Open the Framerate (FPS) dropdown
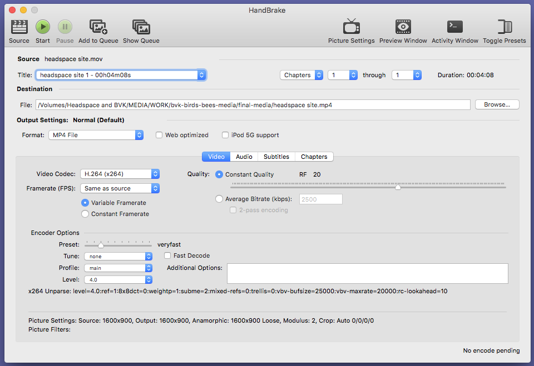The height and width of the screenshot is (366, 534). (120, 188)
